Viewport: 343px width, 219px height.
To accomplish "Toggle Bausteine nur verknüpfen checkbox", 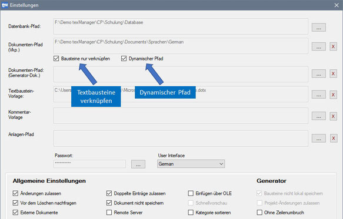I will tap(56, 59).
